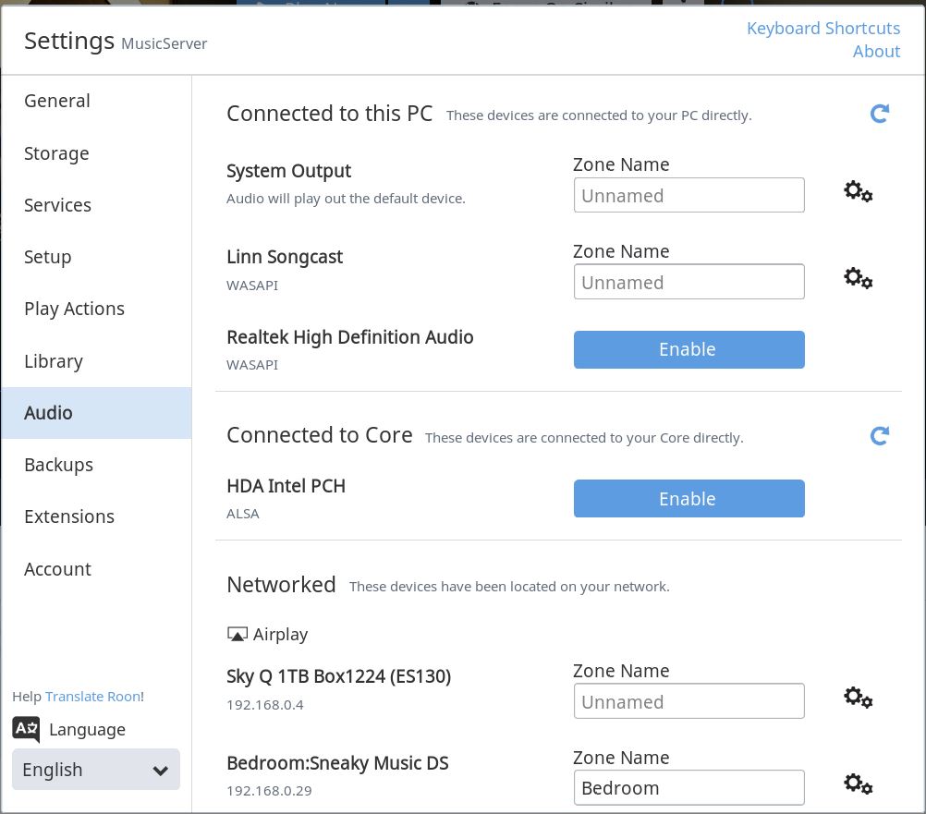
Task: Edit the Bedroom zone name field
Action: tap(688, 787)
